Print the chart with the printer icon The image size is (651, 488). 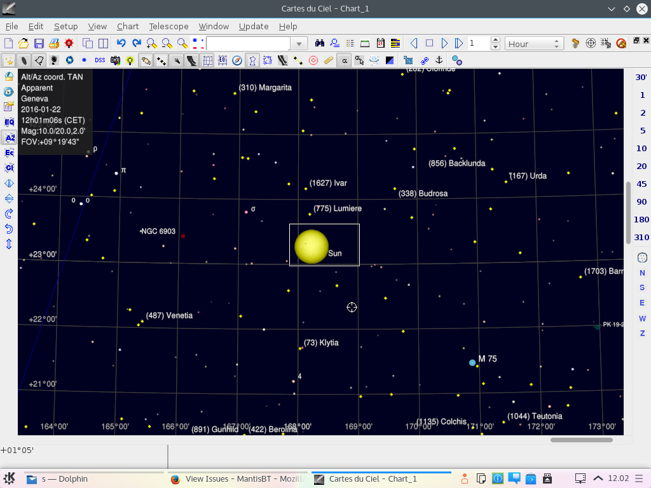click(53, 44)
